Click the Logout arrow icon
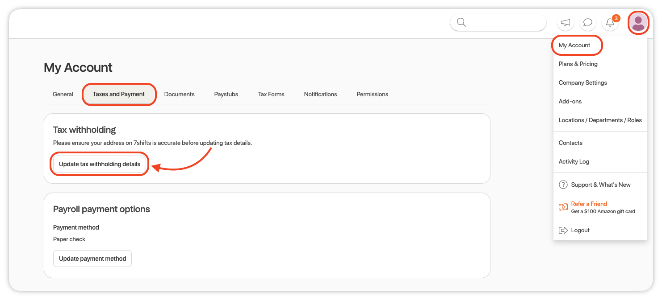This screenshot has width=662, height=300. (563, 230)
